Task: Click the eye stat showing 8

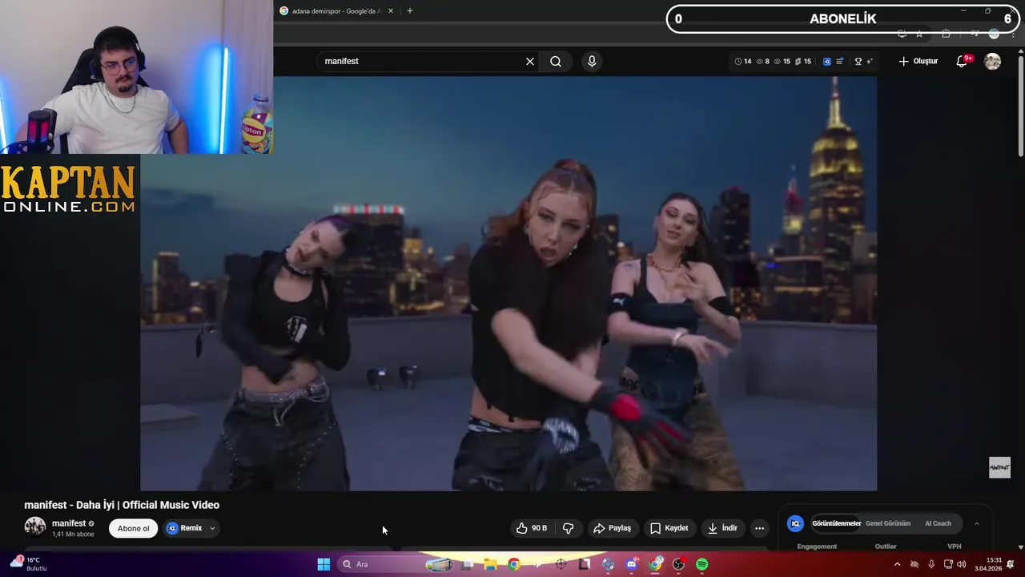Action: click(x=762, y=62)
